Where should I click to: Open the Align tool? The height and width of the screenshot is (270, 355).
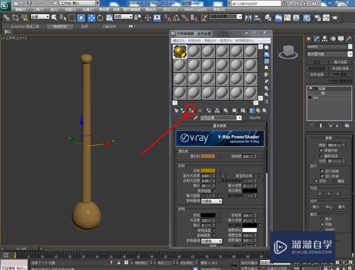coord(258,17)
